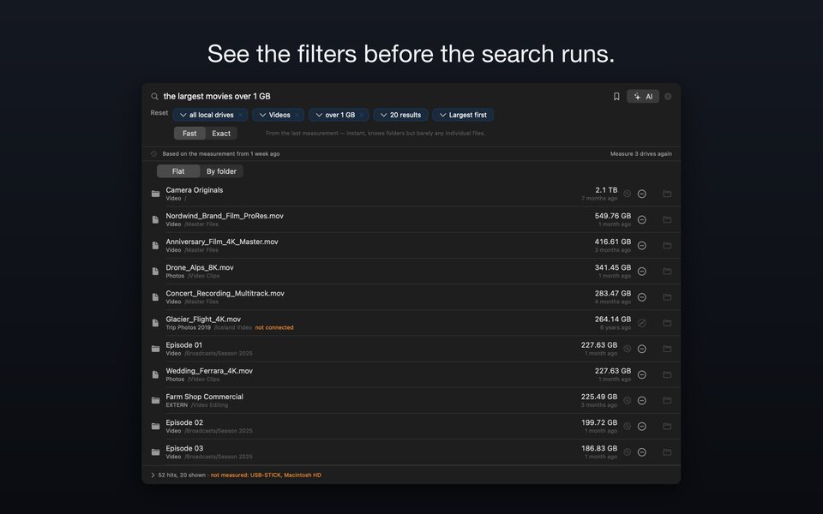Toggle the AI sparkle button
This screenshot has height=514, width=823.
pos(643,97)
